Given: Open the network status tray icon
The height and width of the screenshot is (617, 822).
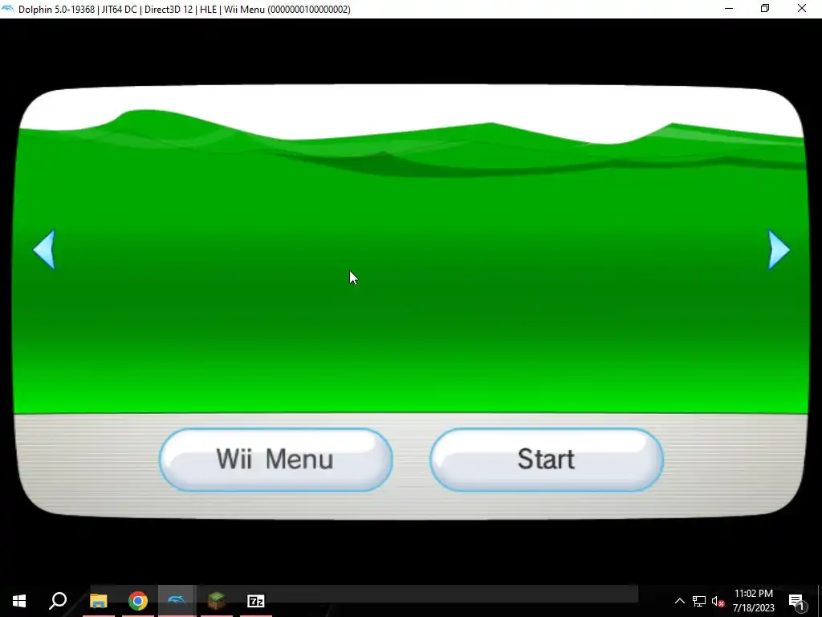Looking at the screenshot, I should click(699, 601).
